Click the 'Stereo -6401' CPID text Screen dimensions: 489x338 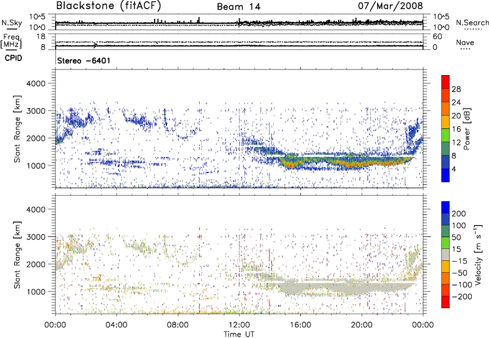[x=84, y=60]
